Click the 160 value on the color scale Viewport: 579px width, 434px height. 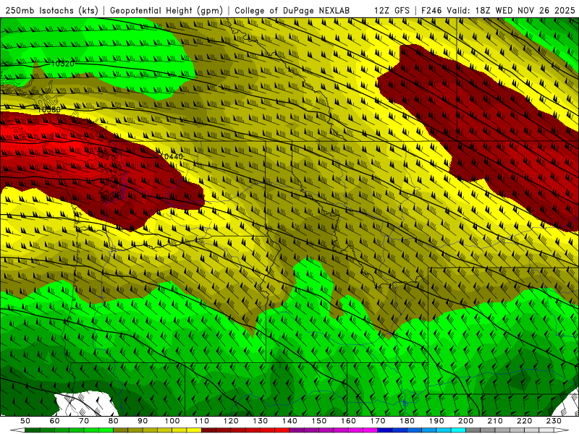tap(348, 421)
